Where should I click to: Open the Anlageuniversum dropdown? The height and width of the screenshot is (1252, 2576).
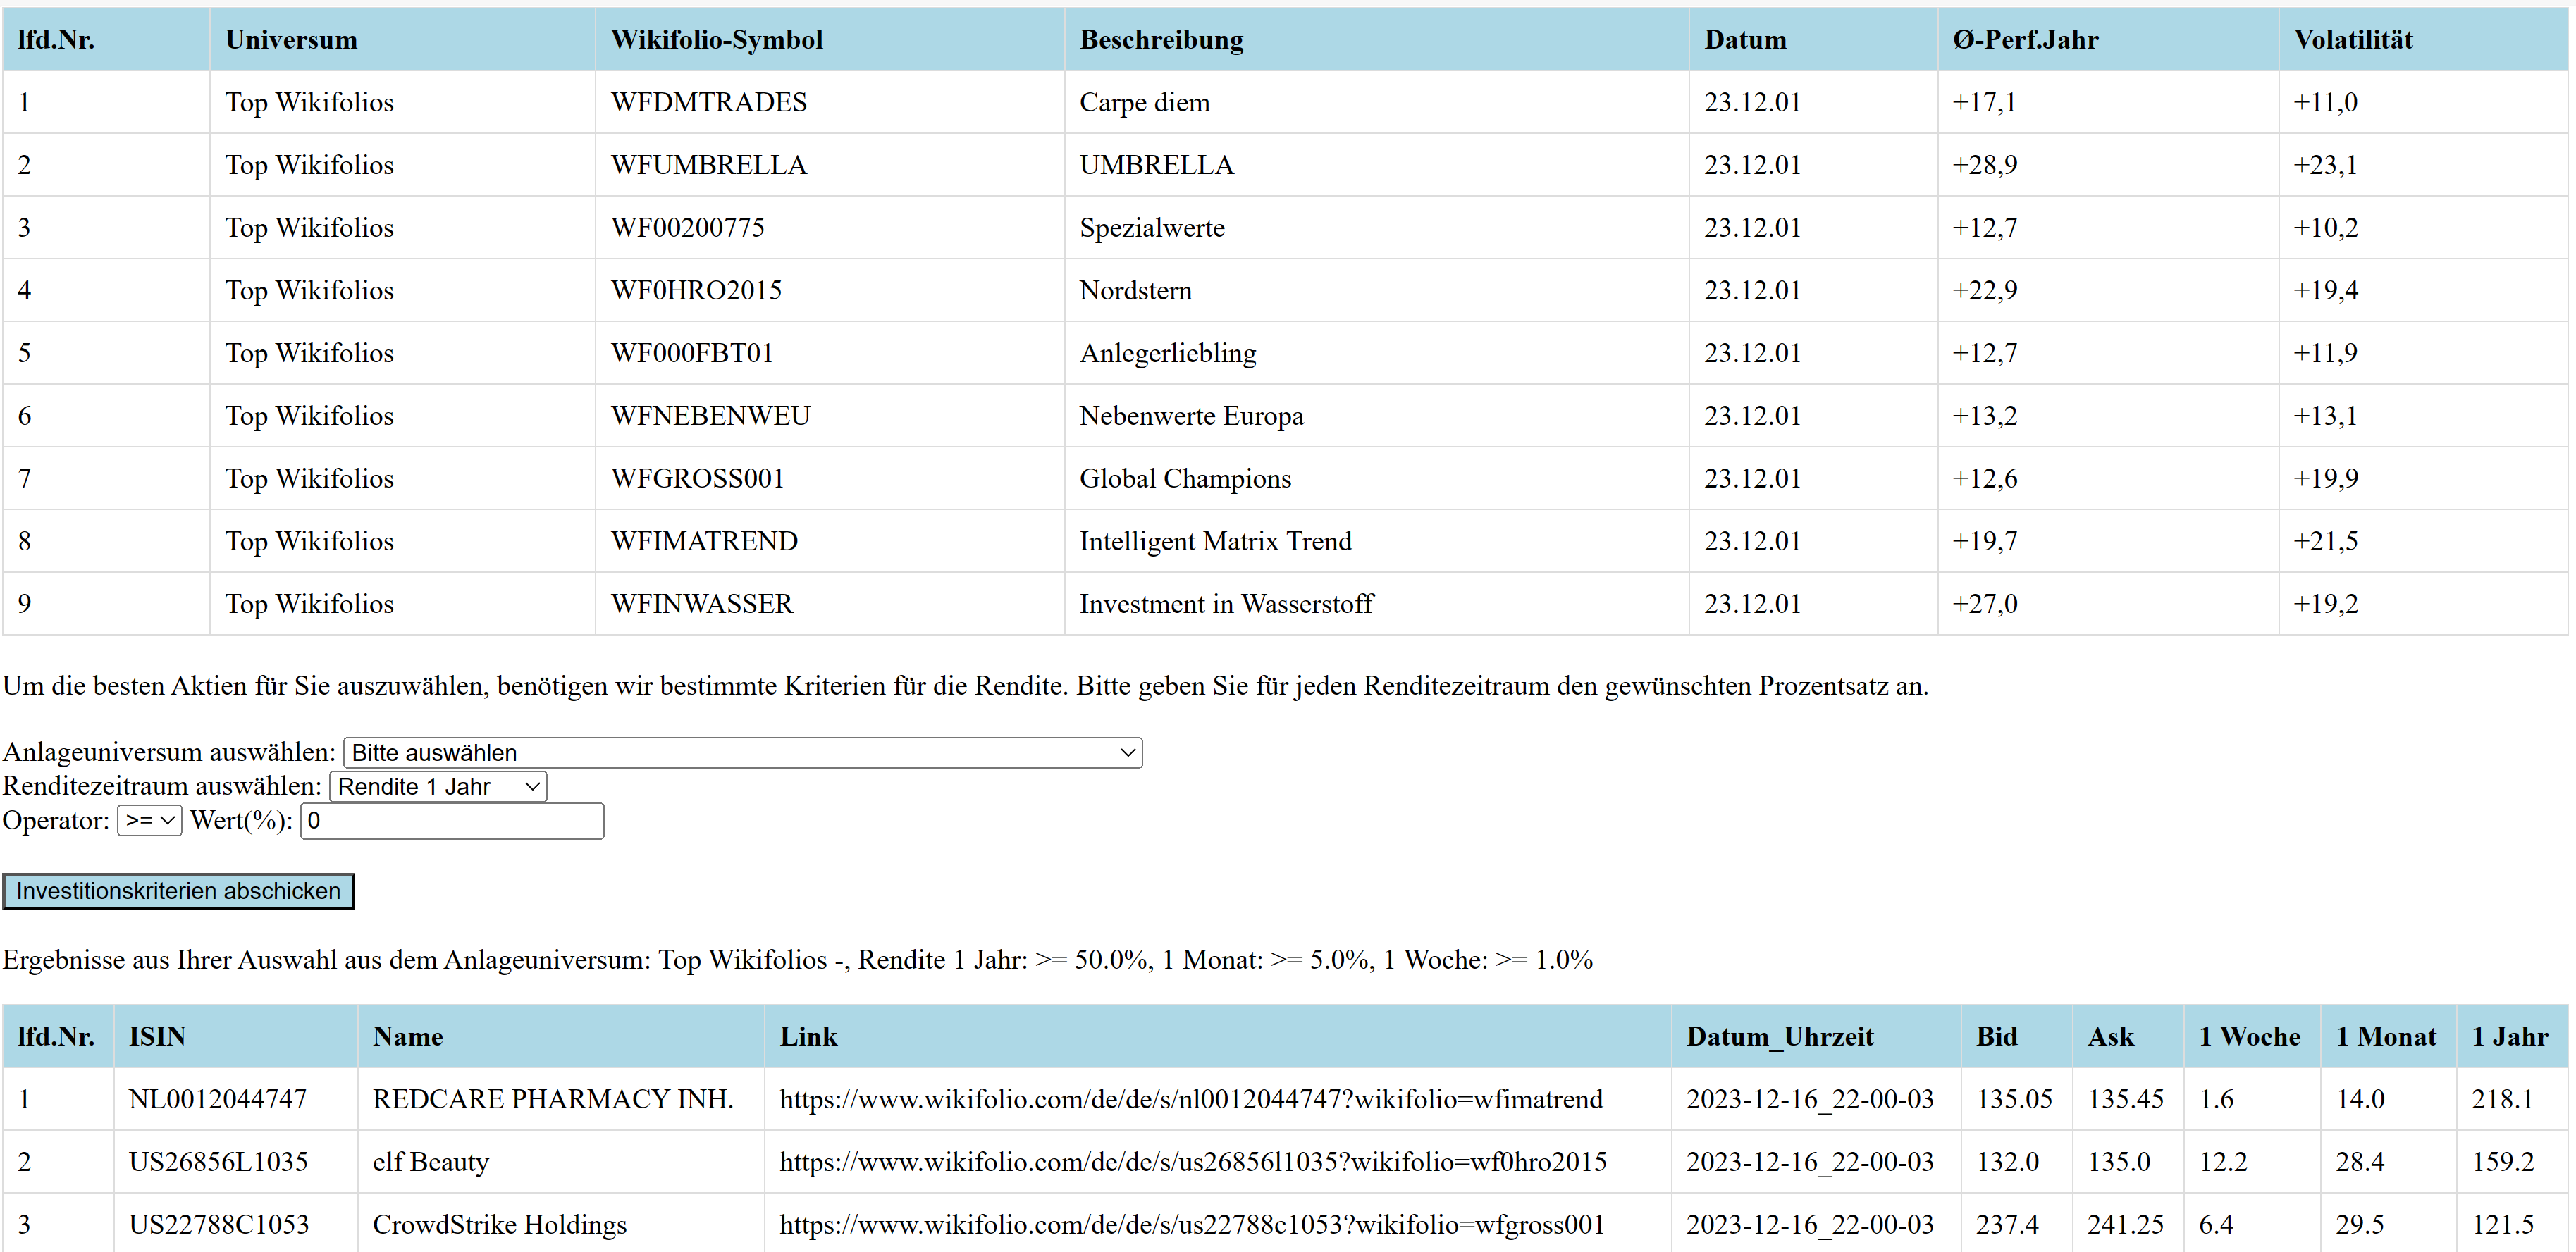point(741,752)
